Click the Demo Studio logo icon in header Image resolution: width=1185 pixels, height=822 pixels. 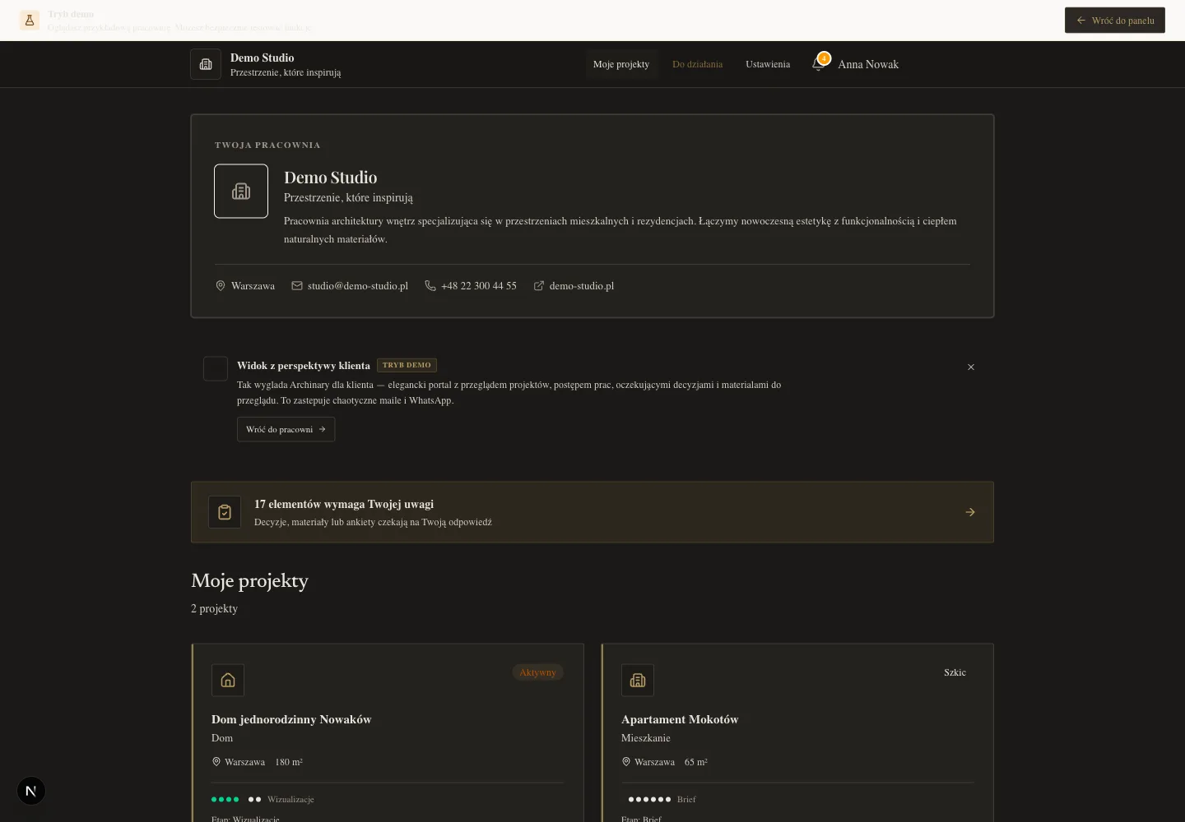[x=206, y=64]
